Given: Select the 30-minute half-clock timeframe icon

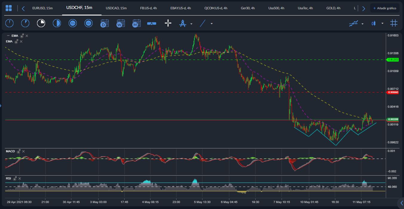Looking at the screenshot, I should point(57,23).
